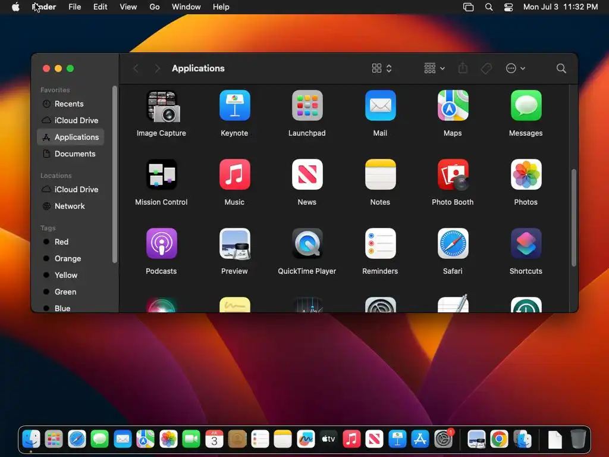The height and width of the screenshot is (457, 609).
Task: Open App Store from the Dock
Action: (x=420, y=440)
